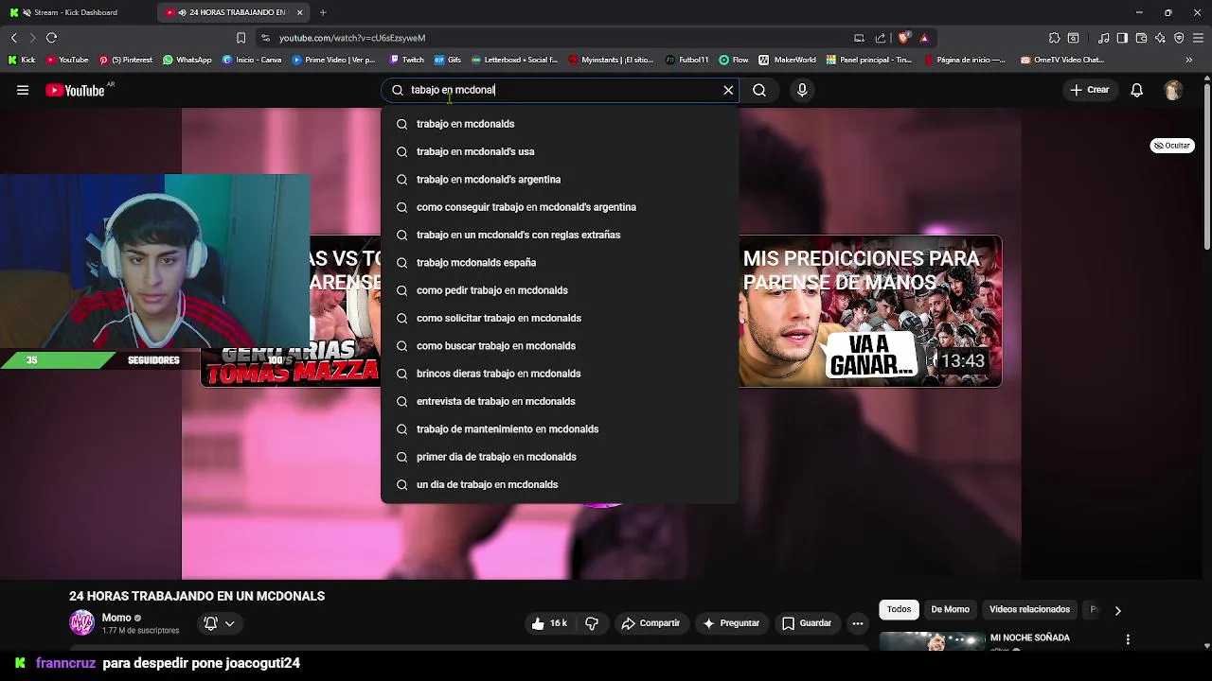Bookmark the page with the bookmark icon

coord(241,38)
